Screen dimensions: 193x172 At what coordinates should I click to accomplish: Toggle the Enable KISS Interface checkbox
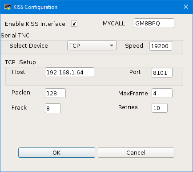74,24
